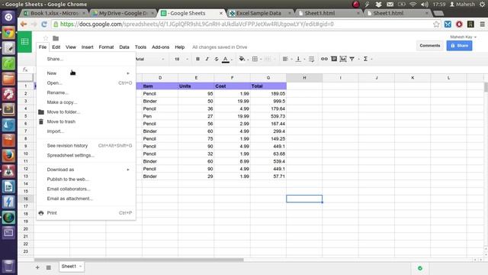
Task: Click the Comments button
Action: pyautogui.click(x=430, y=46)
